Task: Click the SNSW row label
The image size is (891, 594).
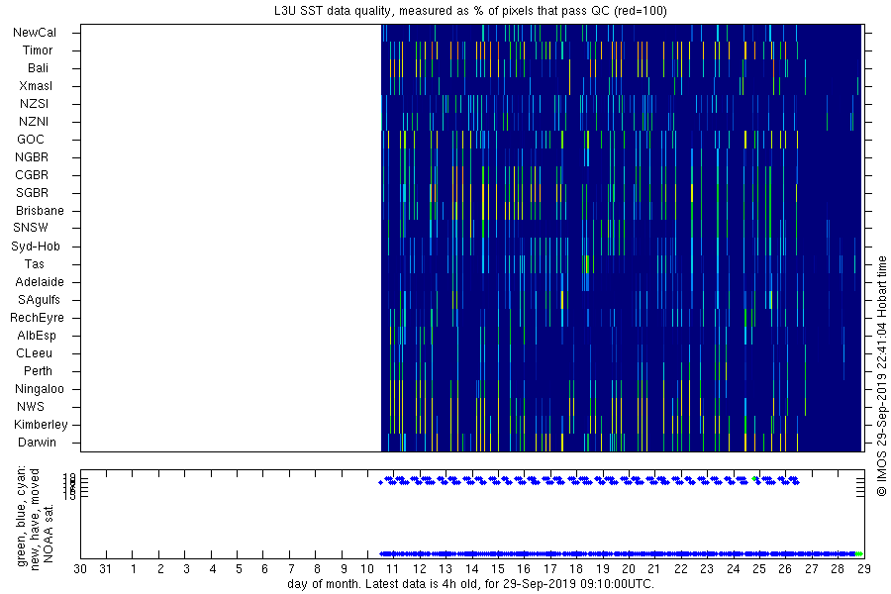Action: (31, 228)
